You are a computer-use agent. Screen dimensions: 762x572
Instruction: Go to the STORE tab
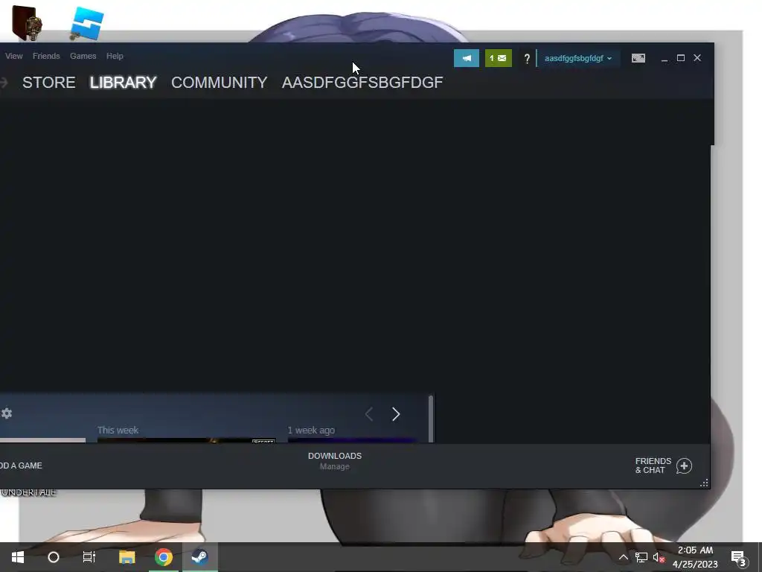click(x=48, y=82)
